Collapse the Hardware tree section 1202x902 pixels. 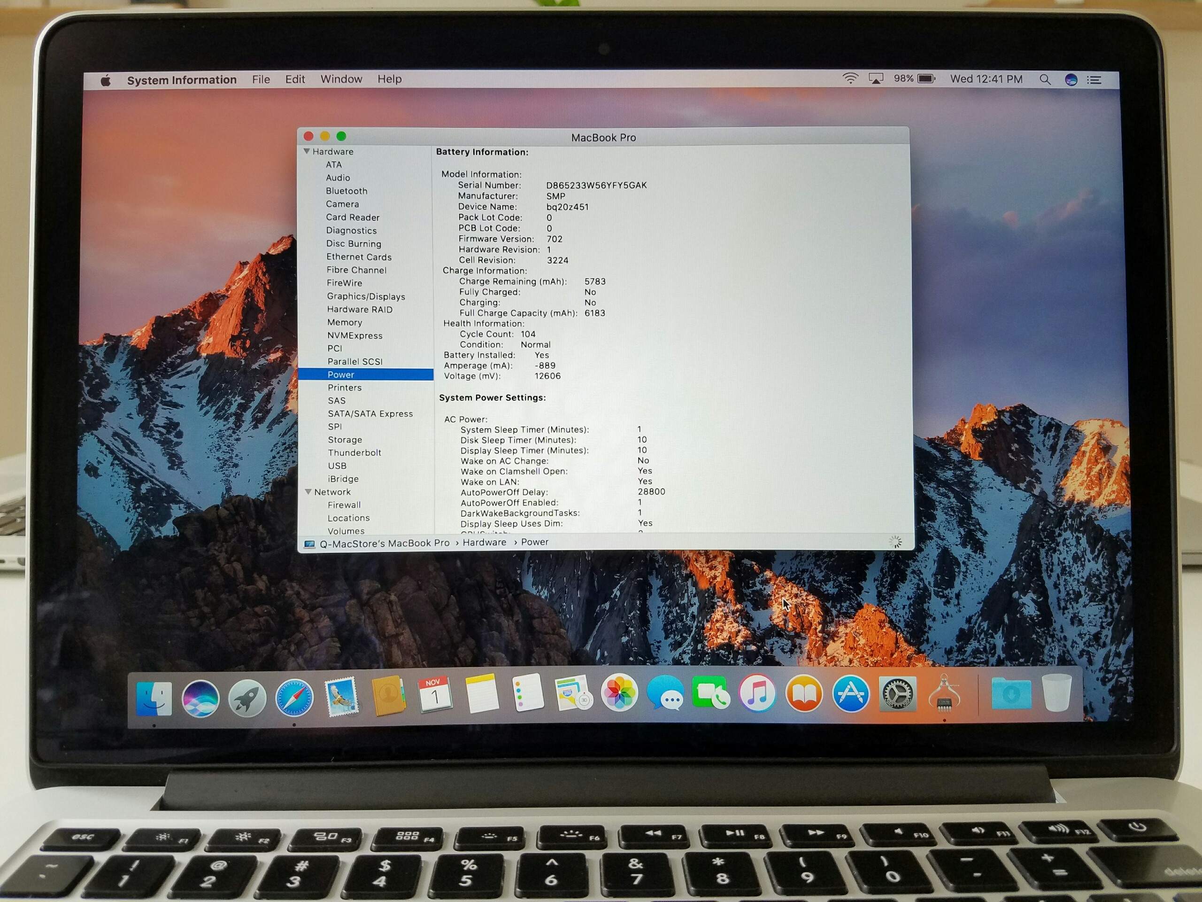coord(307,152)
